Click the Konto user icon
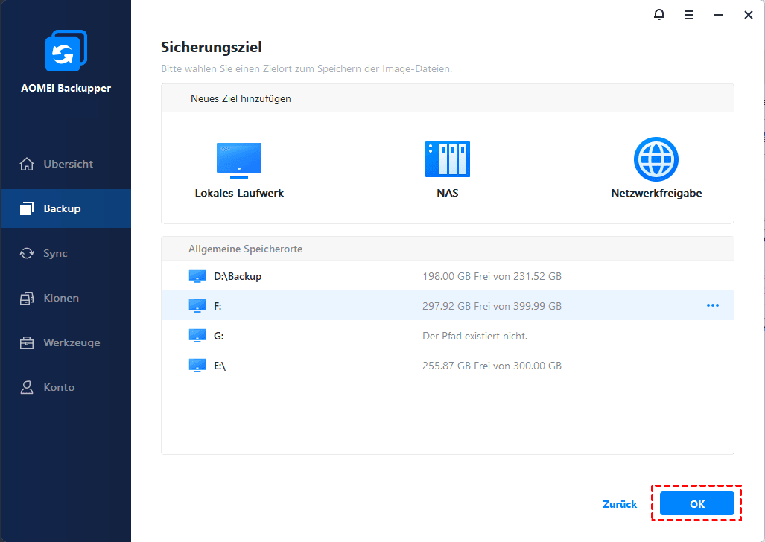 click(x=27, y=387)
